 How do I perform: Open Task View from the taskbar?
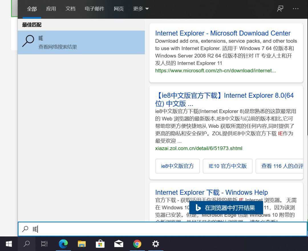click(44, 244)
